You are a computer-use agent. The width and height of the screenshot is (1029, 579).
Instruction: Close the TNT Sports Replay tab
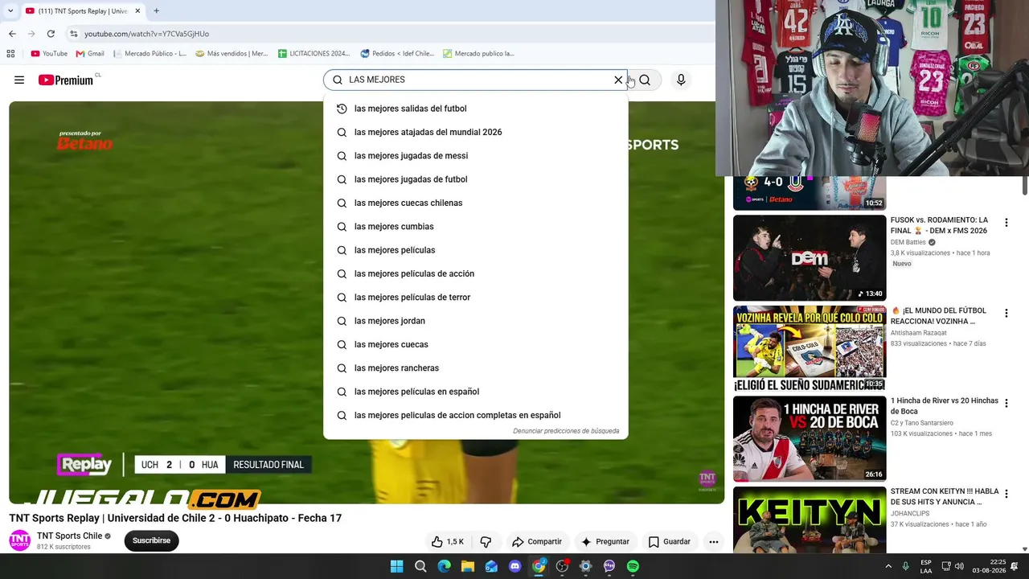(x=137, y=11)
